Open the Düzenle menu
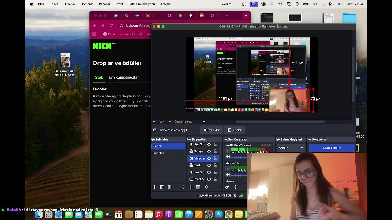This screenshot has height=220, width=392. click(x=69, y=4)
